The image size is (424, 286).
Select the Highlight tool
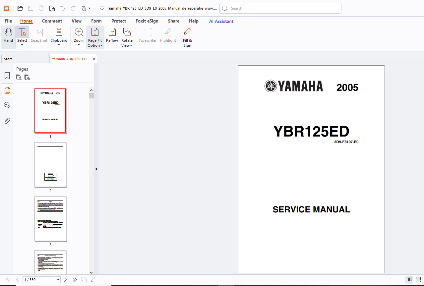[168, 35]
